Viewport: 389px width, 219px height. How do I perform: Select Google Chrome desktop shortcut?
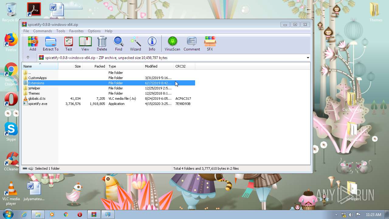coord(11,74)
